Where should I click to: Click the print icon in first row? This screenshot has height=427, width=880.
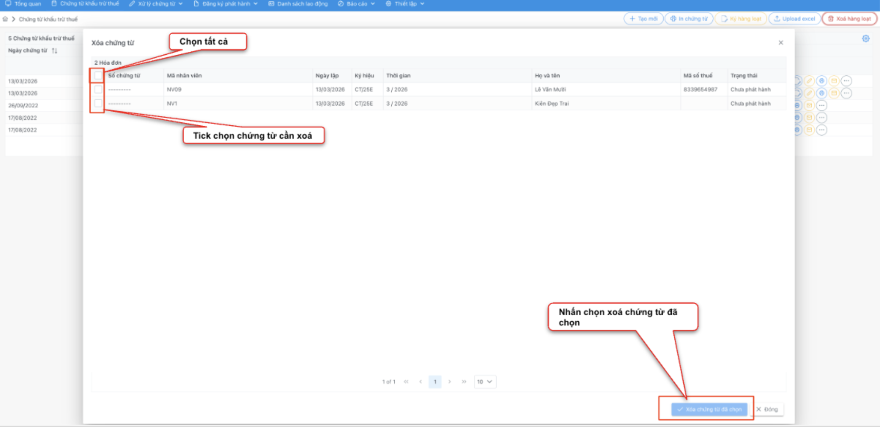pos(821,81)
